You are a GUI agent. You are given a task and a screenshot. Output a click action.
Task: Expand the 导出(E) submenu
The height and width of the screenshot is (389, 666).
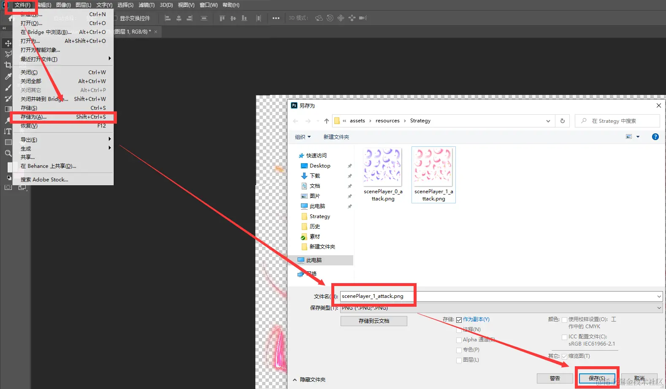[x=63, y=140]
